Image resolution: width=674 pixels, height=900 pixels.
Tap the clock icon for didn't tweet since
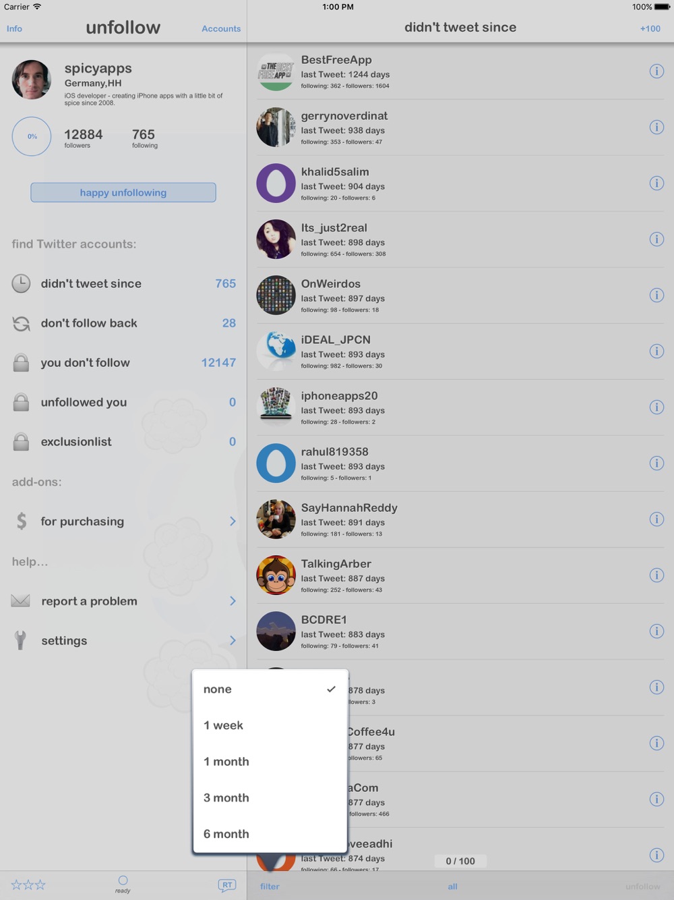[x=21, y=284]
